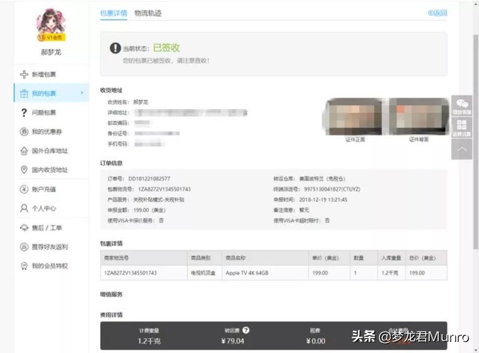This screenshot has width=479, height=353.
Task: Click the order number DD181221082577
Action: point(149,179)
